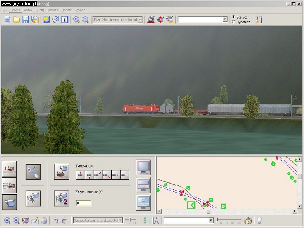Screen dimensions: 304x228
Task: Select the perspective with diagonal arrow up-right
Action: 98,175
